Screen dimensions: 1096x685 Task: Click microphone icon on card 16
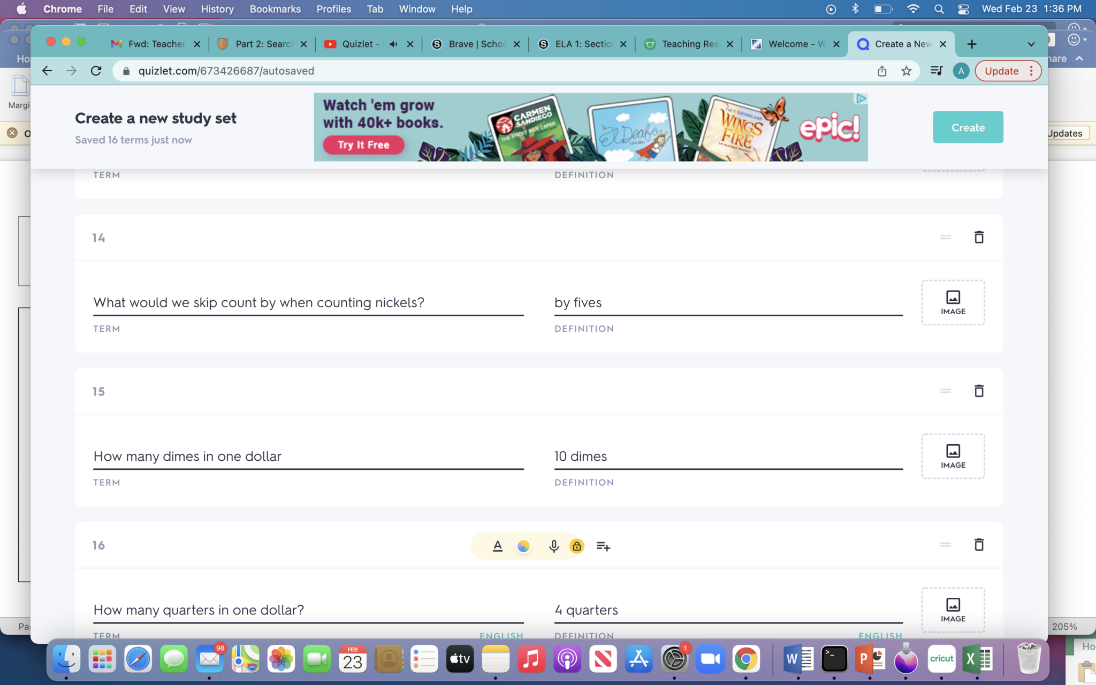553,546
